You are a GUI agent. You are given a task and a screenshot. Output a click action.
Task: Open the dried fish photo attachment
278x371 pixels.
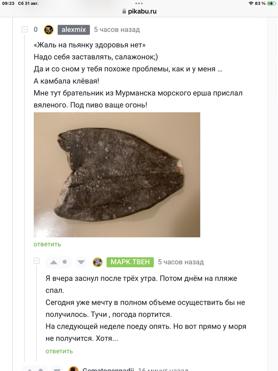[x=117, y=175]
